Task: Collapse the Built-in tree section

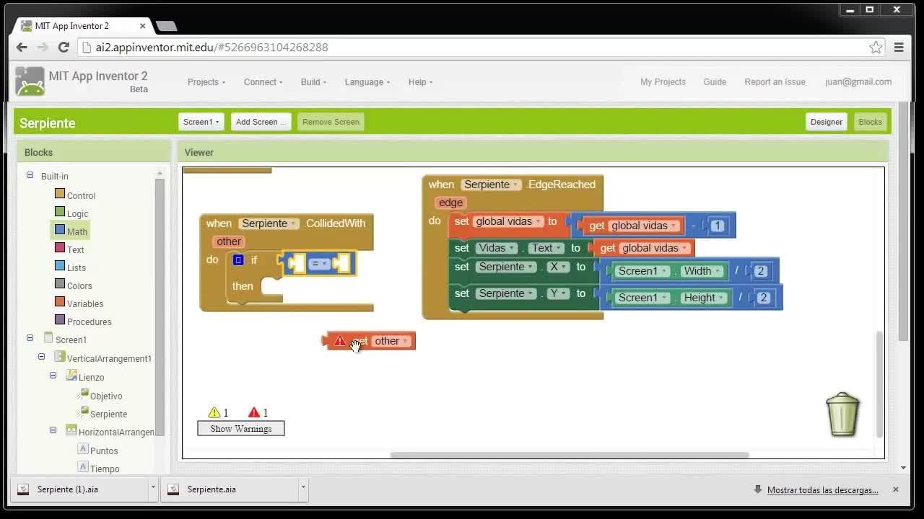Action: tap(30, 175)
